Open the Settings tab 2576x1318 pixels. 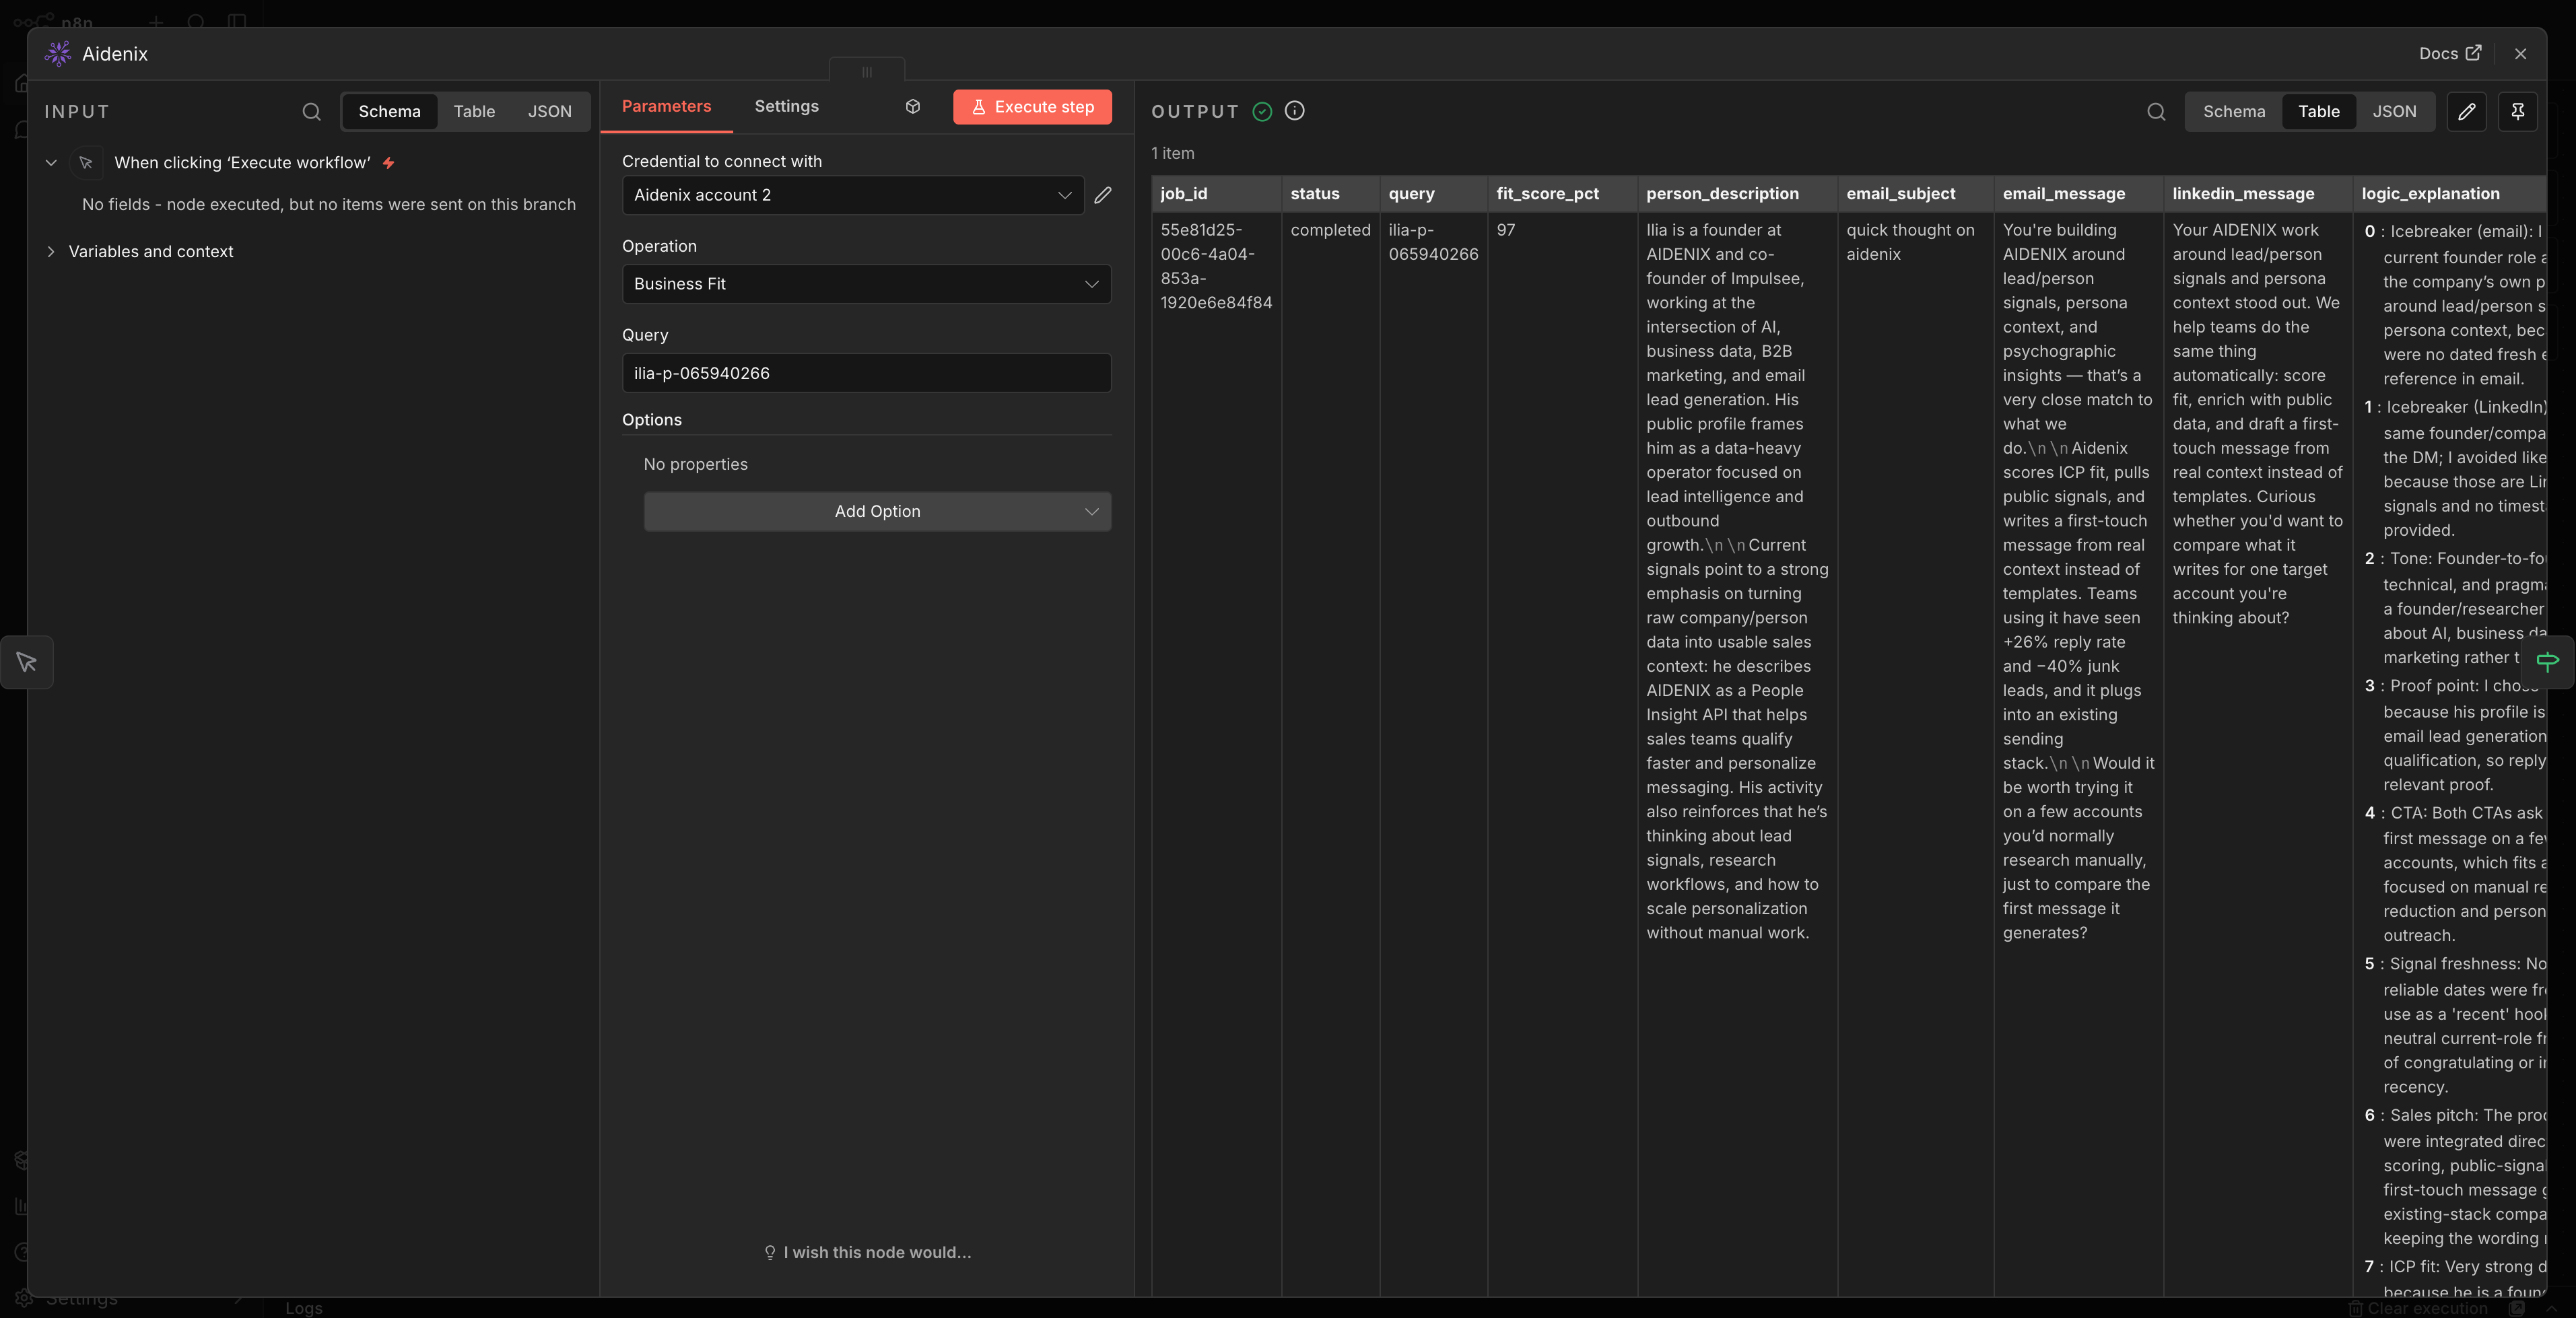pos(786,106)
